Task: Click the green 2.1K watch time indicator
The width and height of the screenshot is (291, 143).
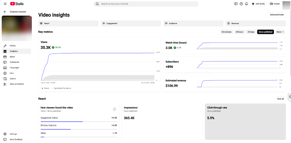Action: pyautogui.click(x=177, y=48)
